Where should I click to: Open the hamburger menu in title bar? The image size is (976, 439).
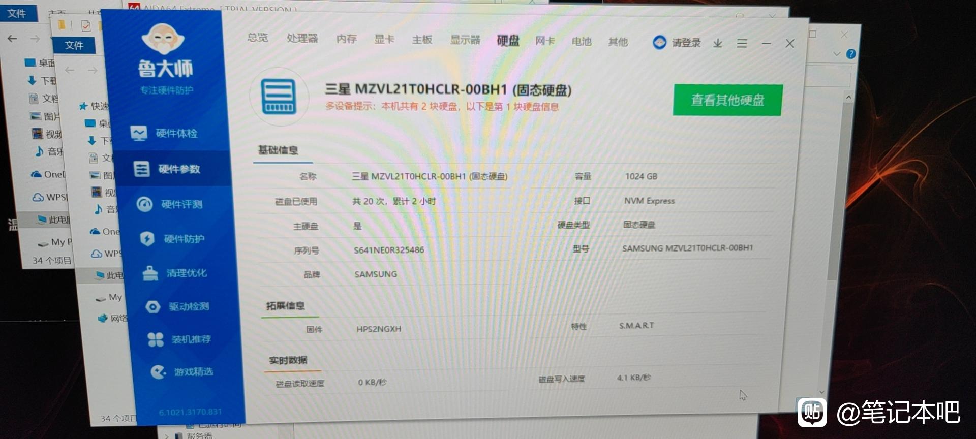pyautogui.click(x=742, y=44)
